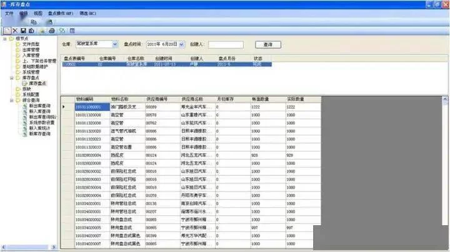Viewport: 450px width, 252px height.
Task: Click the grid view toolbar icon
Action: (72, 30)
